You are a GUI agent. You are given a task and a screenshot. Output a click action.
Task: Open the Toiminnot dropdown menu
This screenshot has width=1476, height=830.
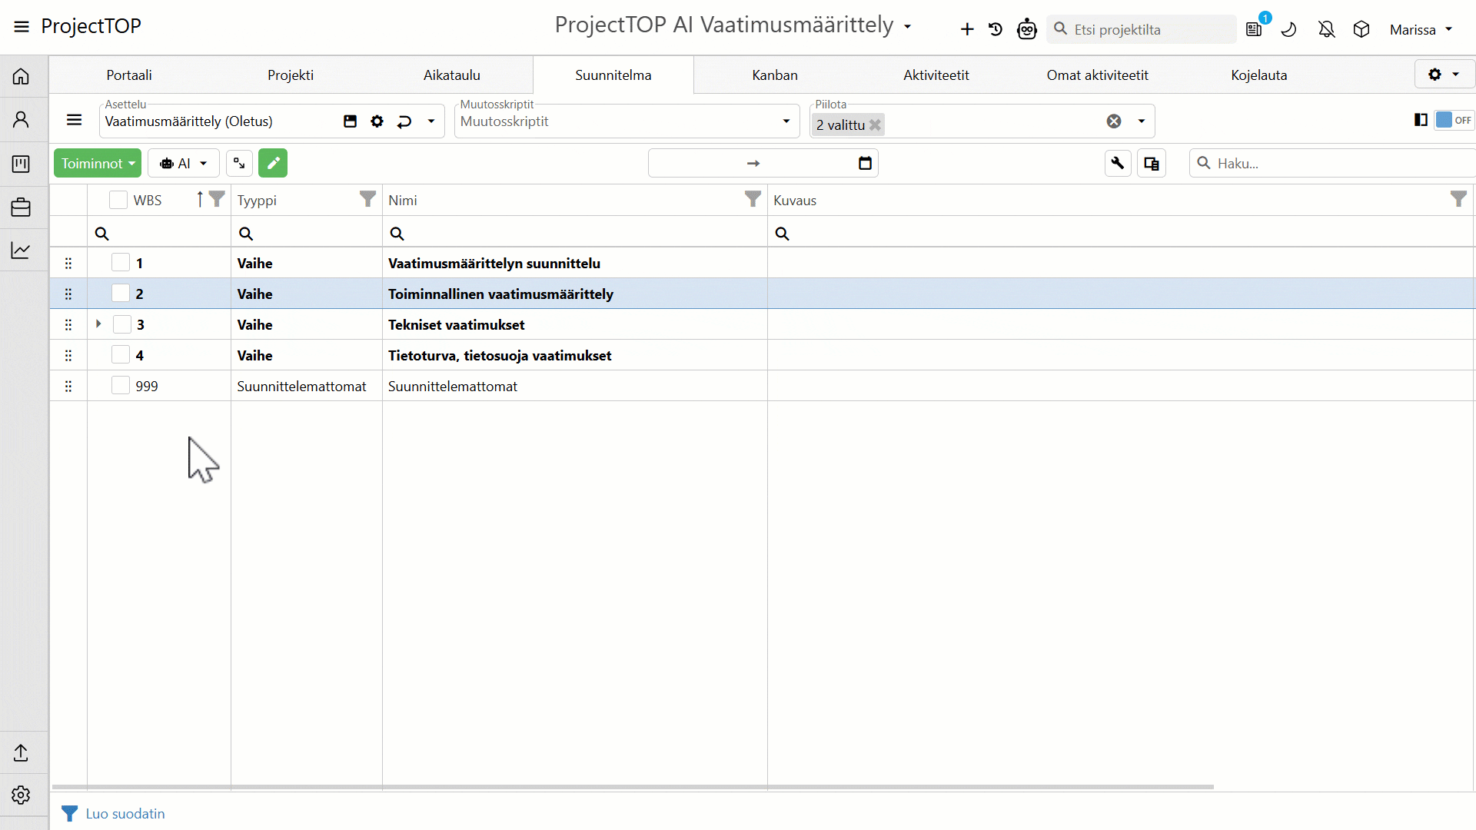click(x=98, y=163)
